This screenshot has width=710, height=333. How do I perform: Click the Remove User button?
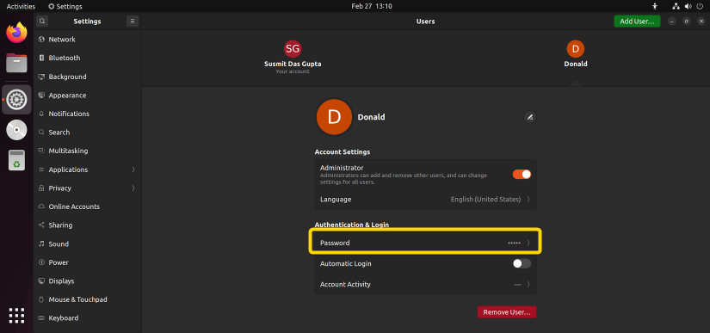tap(507, 312)
